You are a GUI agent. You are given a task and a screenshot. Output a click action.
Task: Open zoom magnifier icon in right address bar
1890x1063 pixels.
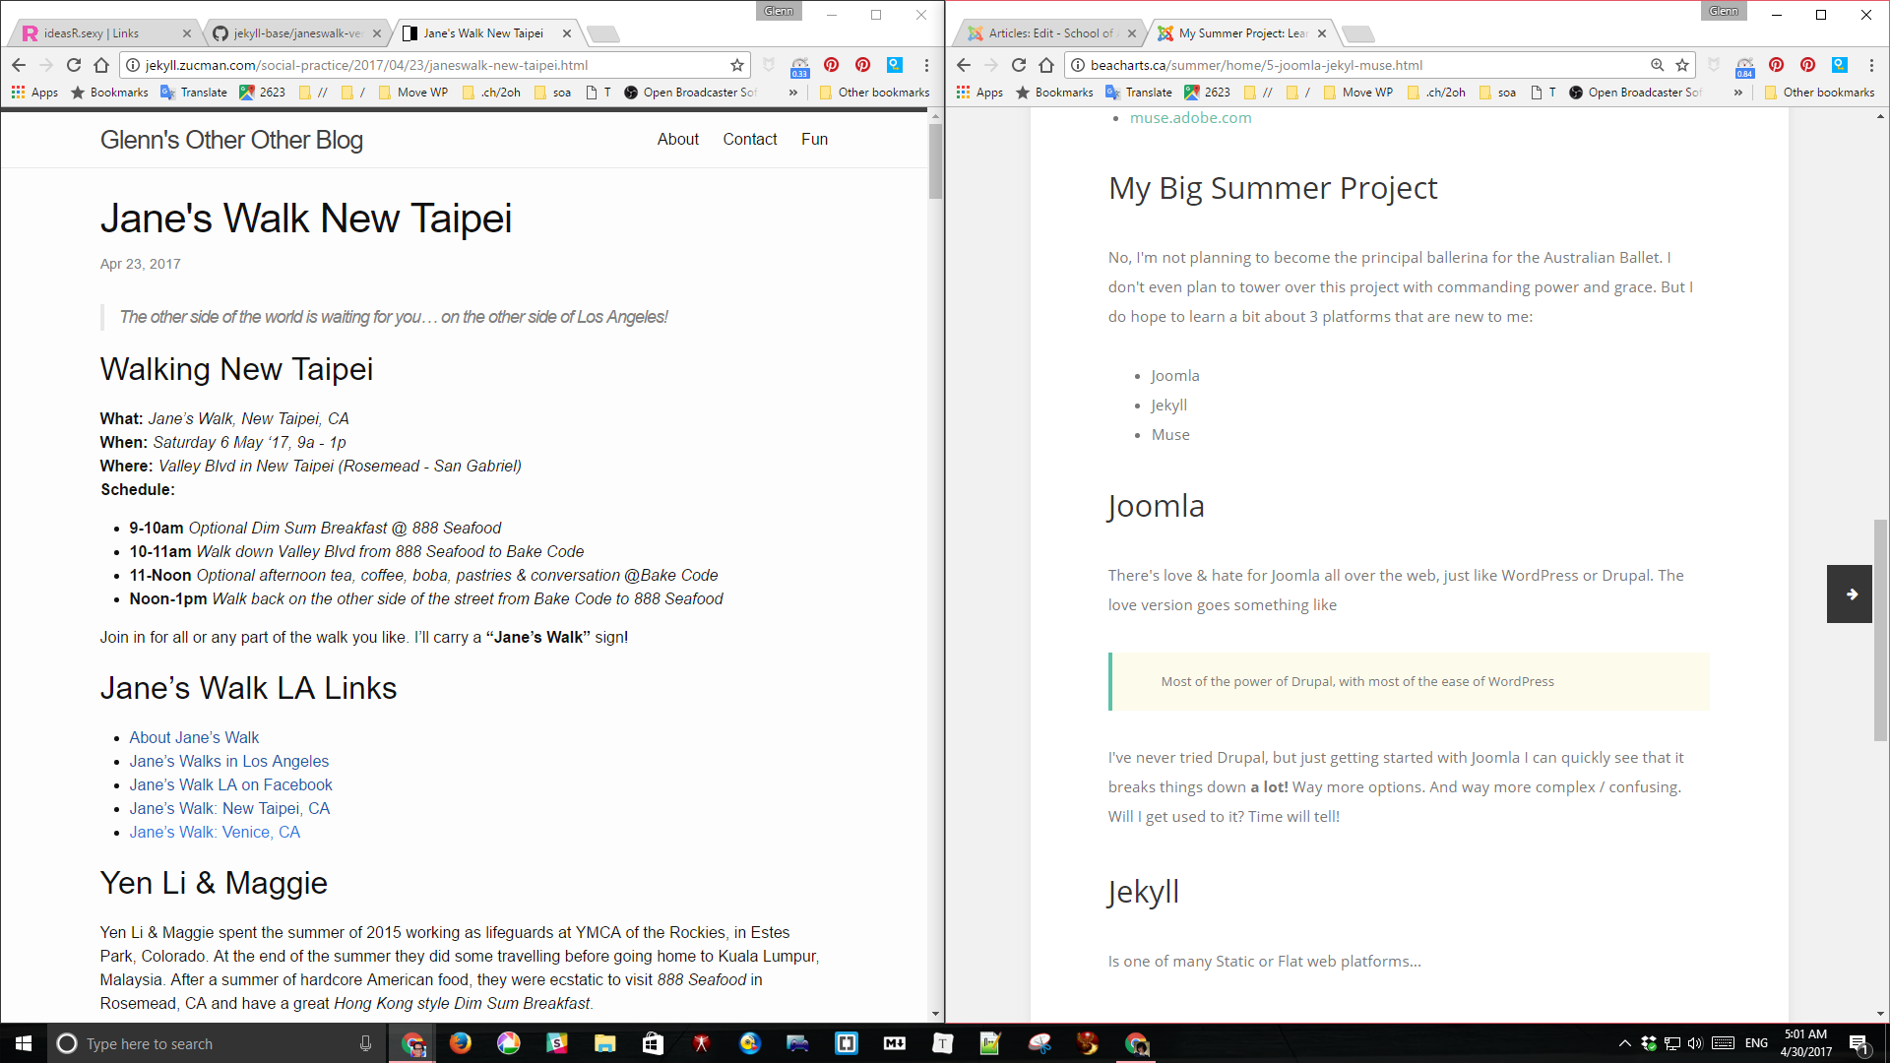click(x=1657, y=65)
